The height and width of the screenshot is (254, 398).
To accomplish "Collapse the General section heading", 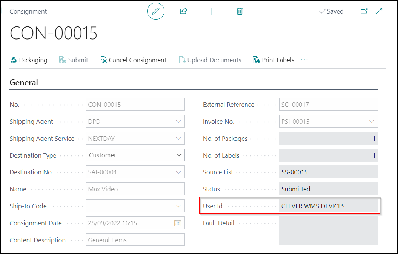I will coord(24,83).
